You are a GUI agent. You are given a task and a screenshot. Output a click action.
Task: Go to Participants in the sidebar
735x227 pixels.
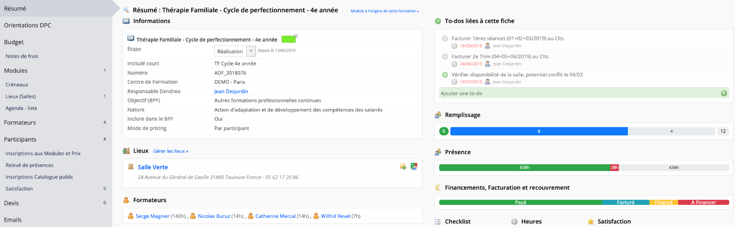[x=20, y=139]
